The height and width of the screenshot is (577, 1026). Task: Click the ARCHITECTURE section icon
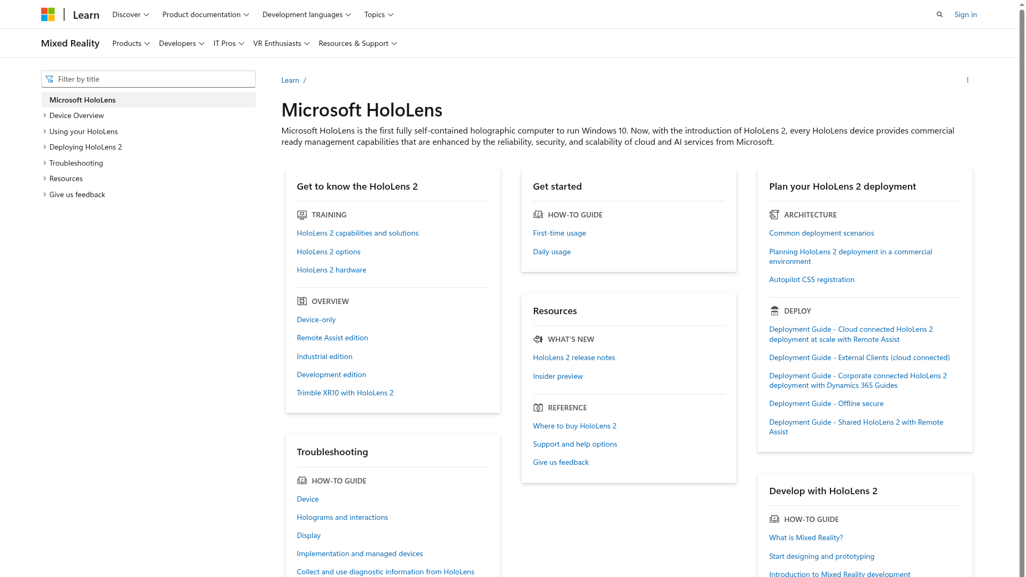coord(774,215)
